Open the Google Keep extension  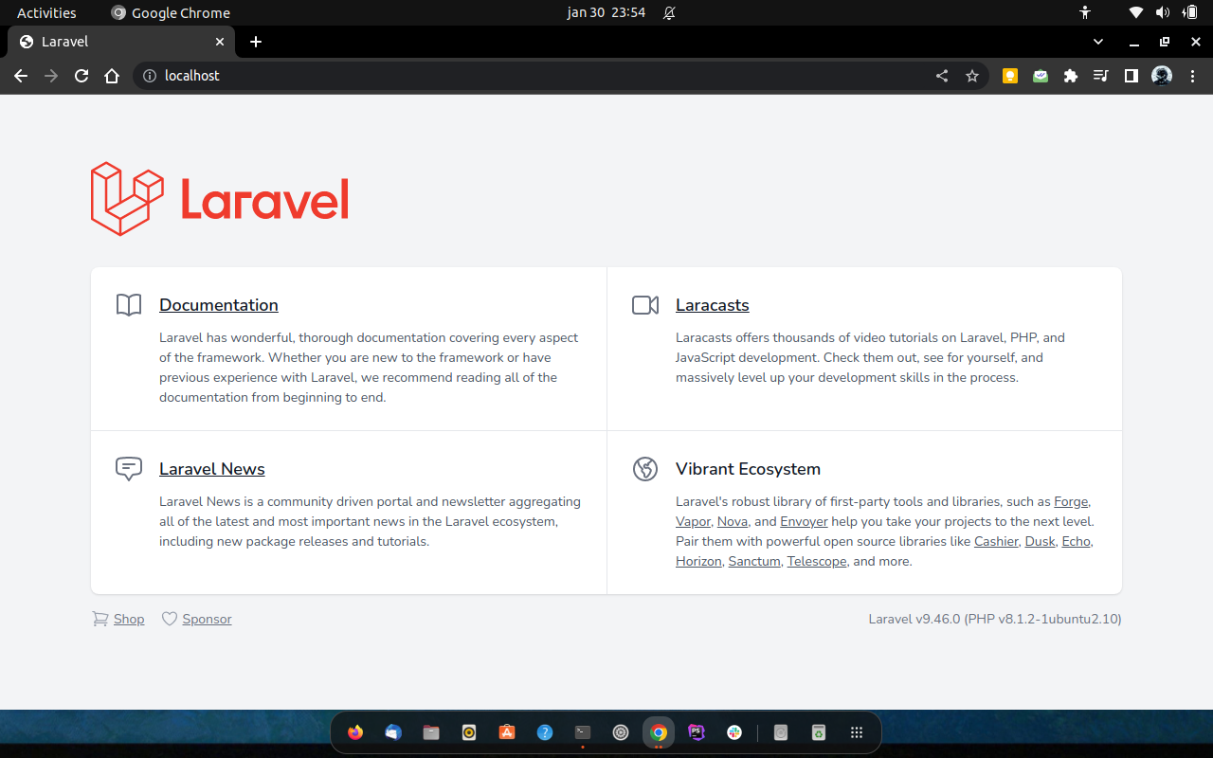[x=1010, y=76]
